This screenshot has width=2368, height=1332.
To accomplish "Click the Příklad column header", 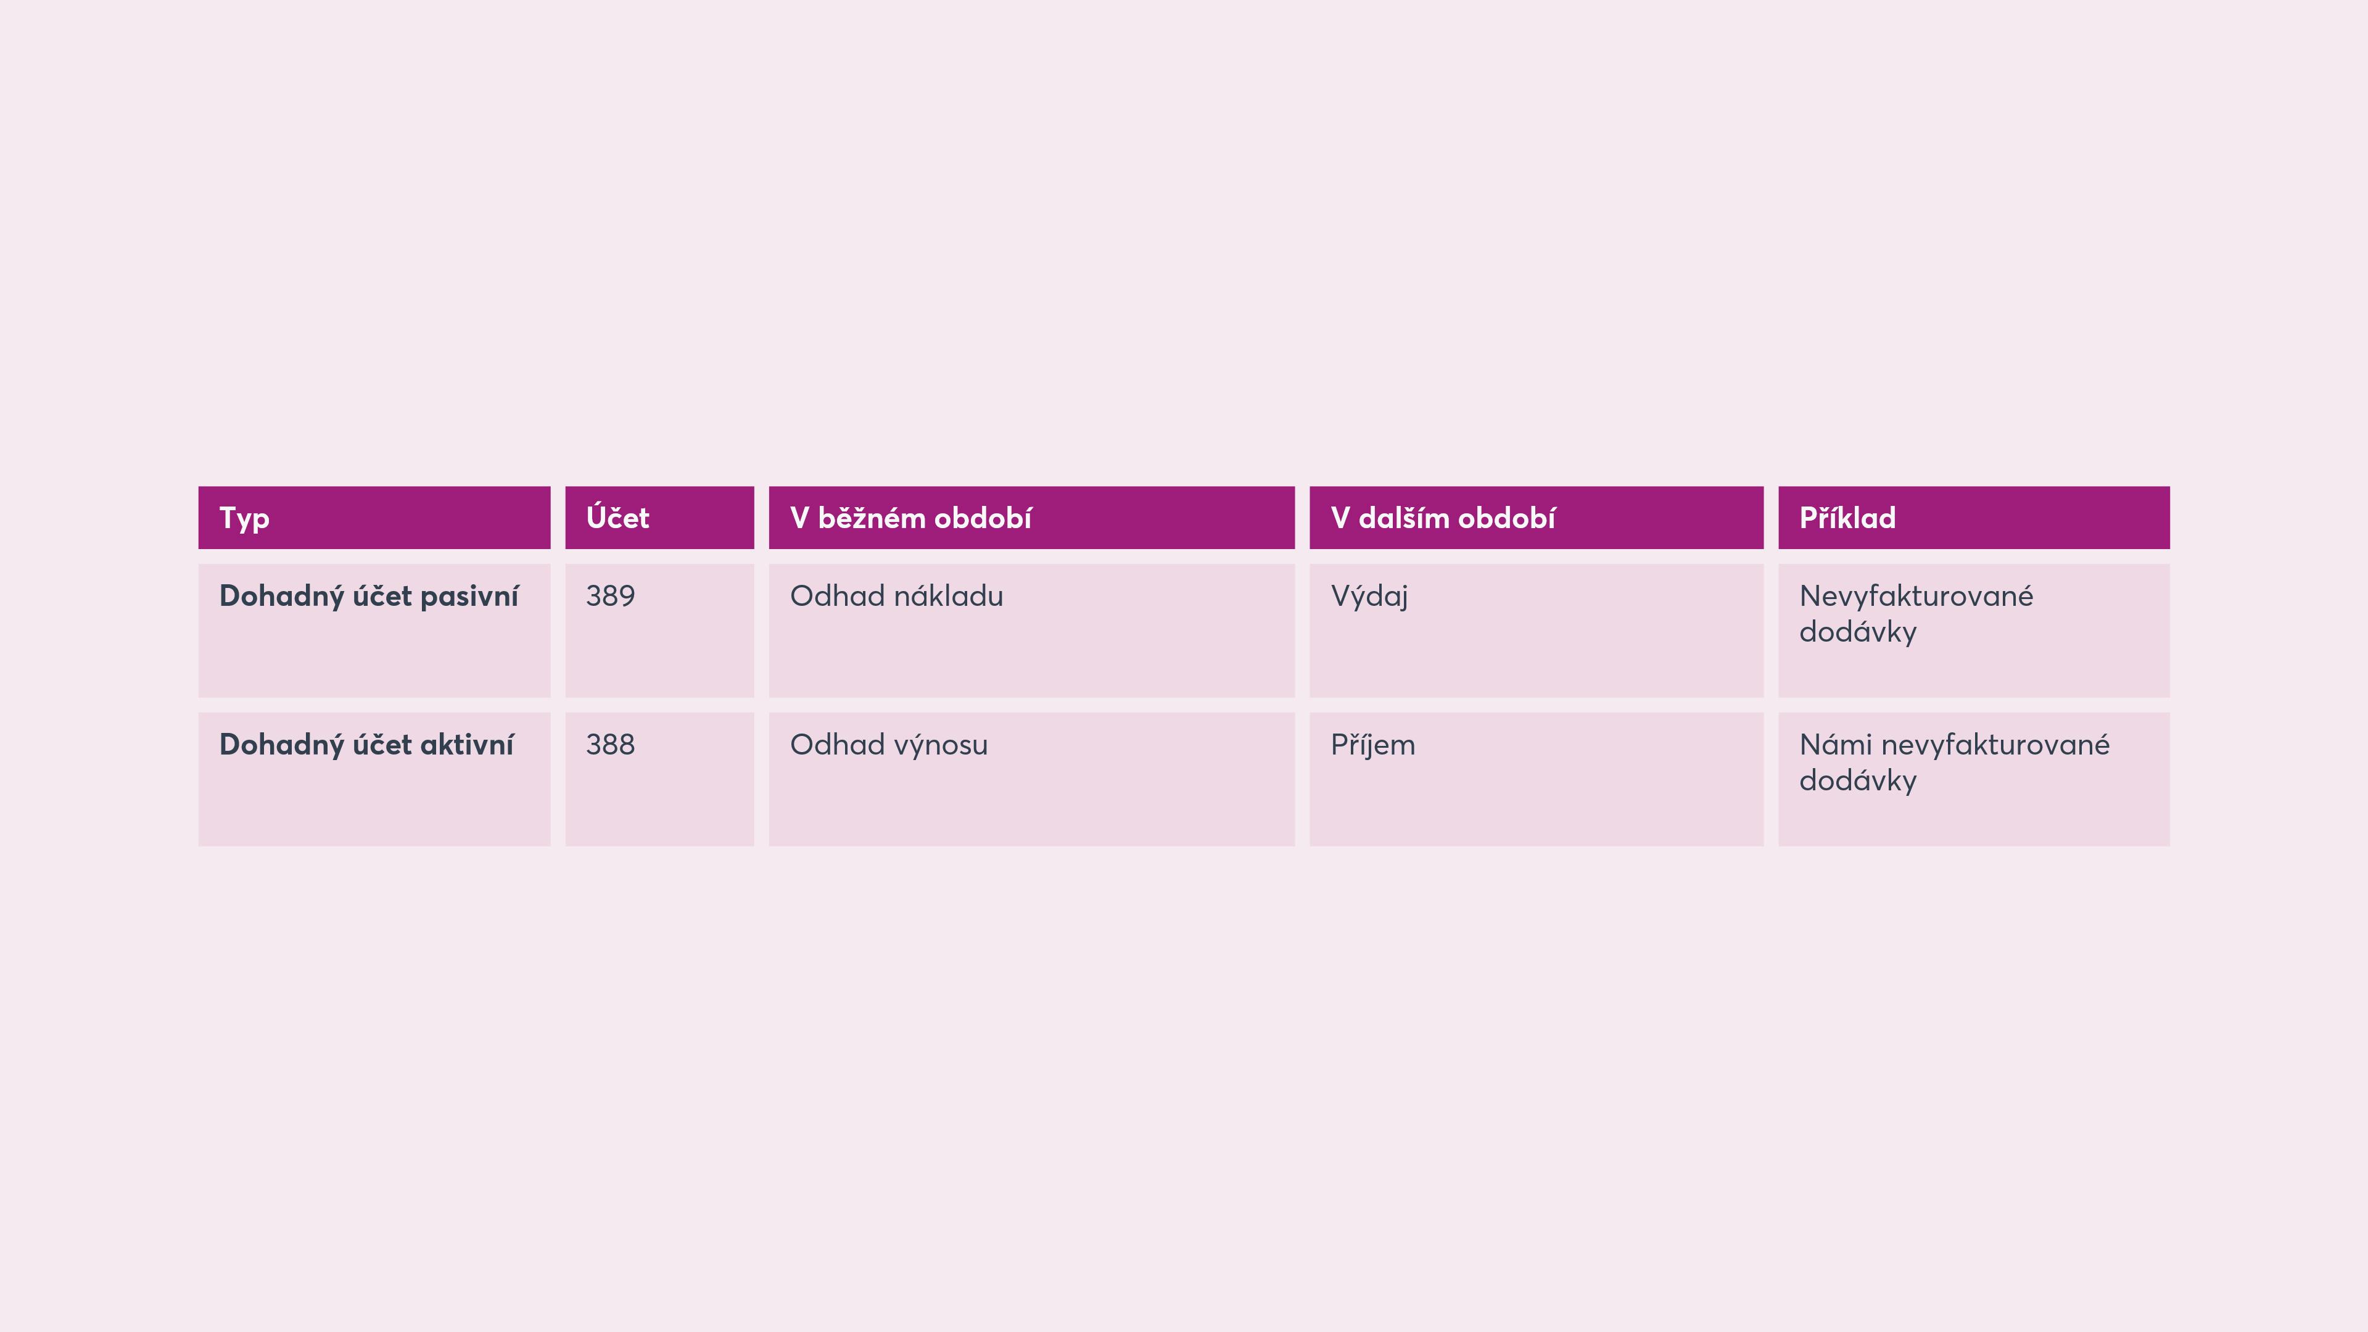I will tap(1974, 518).
